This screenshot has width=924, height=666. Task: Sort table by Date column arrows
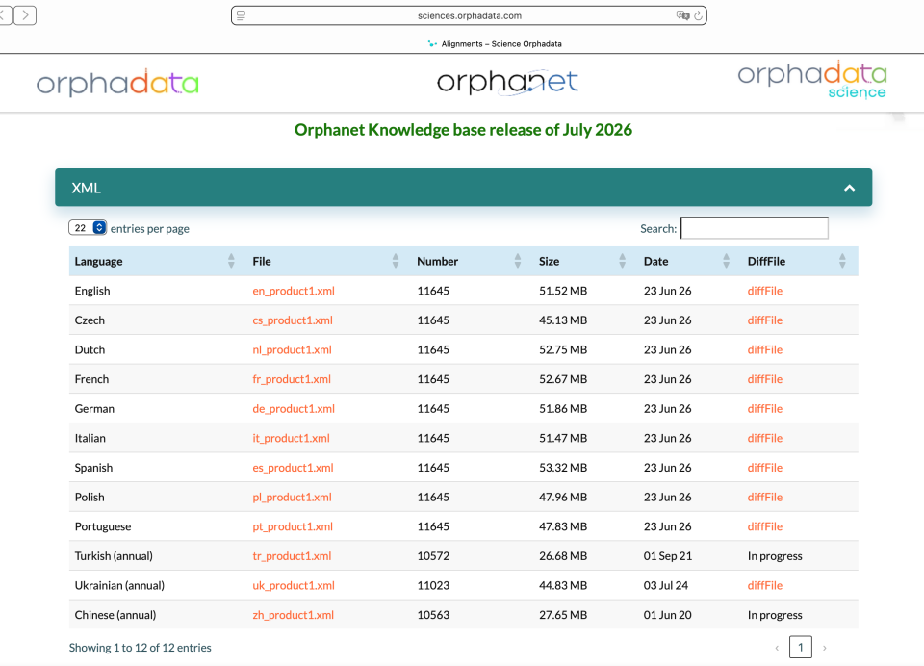coord(726,261)
